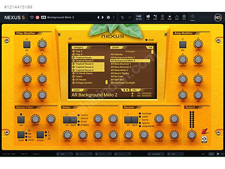Click the preset list scrollbar handle
The width and height of the screenshot is (225, 169).
click(152, 52)
